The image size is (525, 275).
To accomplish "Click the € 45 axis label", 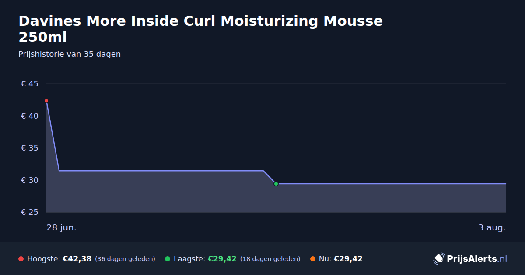I will pyautogui.click(x=30, y=84).
